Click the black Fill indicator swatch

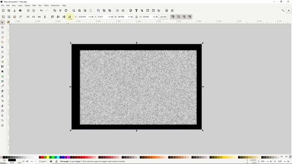tap(12, 160)
